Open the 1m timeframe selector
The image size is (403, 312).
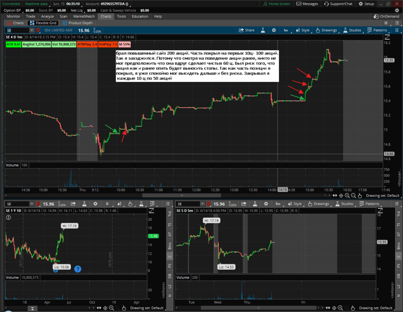coord(286,30)
